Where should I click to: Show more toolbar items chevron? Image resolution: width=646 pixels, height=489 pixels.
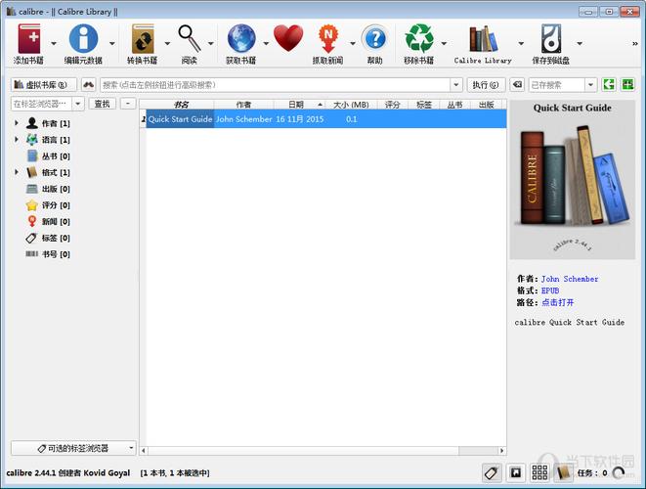[635, 43]
